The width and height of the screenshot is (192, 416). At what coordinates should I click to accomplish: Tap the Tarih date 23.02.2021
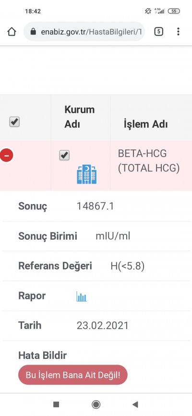(103, 326)
